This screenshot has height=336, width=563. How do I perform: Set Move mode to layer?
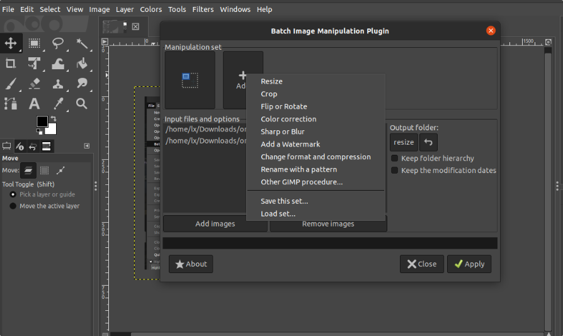pyautogui.click(x=28, y=171)
